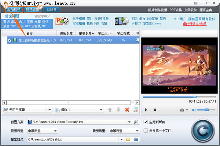Image resolution: width=220 pixels, height=146 pixels.
Task: Click the video progress slider handle
Action: point(195,97)
